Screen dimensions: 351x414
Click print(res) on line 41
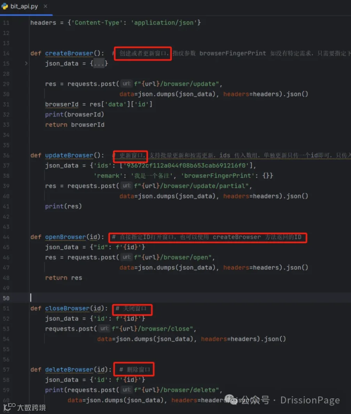coord(64,206)
